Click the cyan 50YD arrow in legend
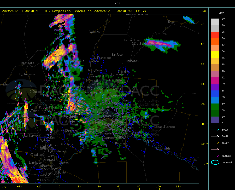Image resolution: width=235 pixels, height=190 pixels. [x=215, y=130]
